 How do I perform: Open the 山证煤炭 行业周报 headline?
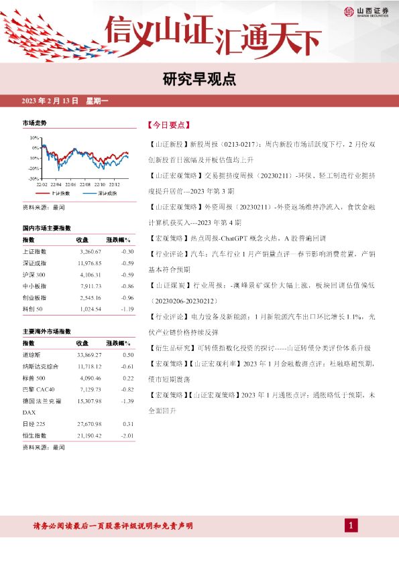tap(262, 293)
